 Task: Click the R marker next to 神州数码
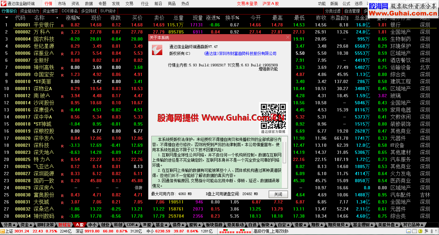[x=62, y=217]
